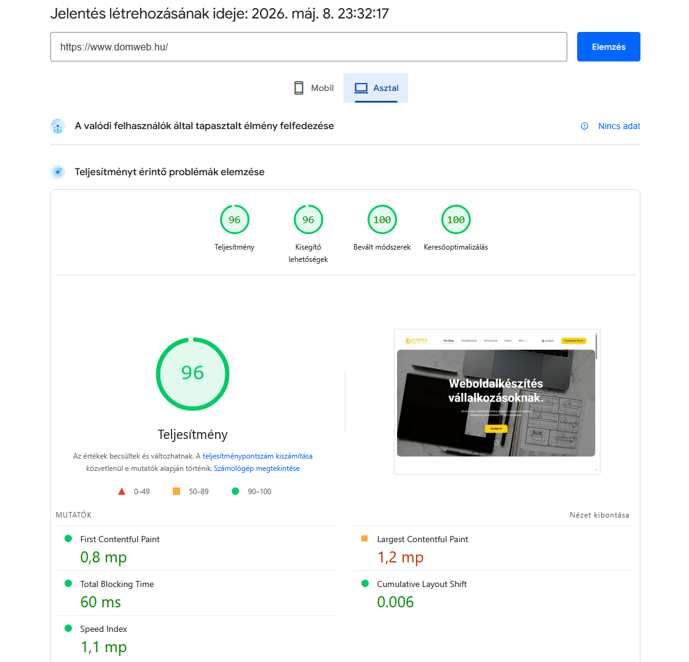The width and height of the screenshot is (689, 662).
Task: Click First Contentful Paint metric label
Action: [119, 539]
